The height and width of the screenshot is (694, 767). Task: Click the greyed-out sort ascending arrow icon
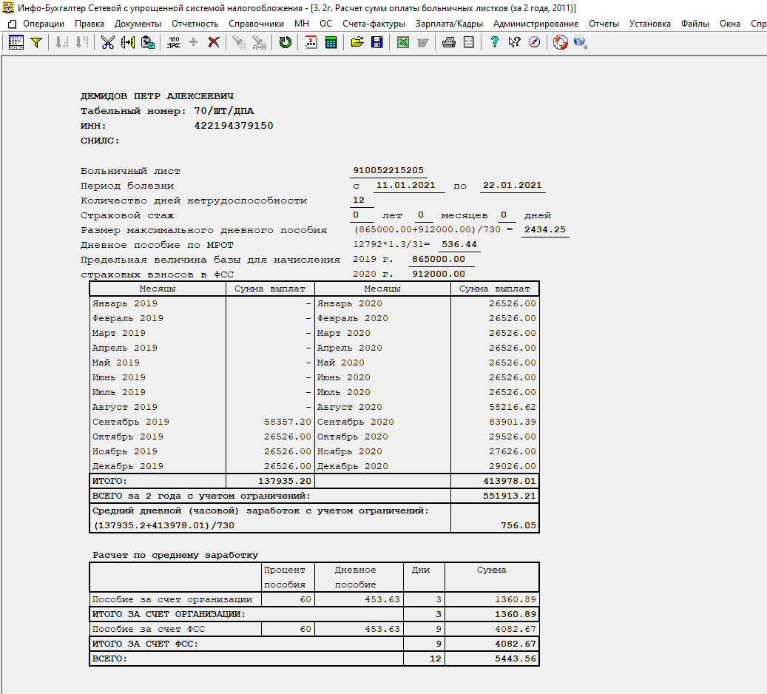pyautogui.click(x=61, y=43)
